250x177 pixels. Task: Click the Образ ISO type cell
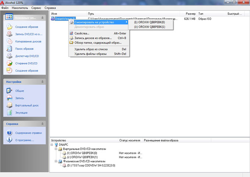click(x=205, y=19)
